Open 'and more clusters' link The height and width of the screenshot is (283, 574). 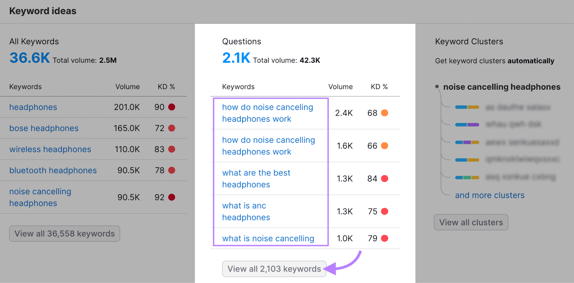(489, 195)
